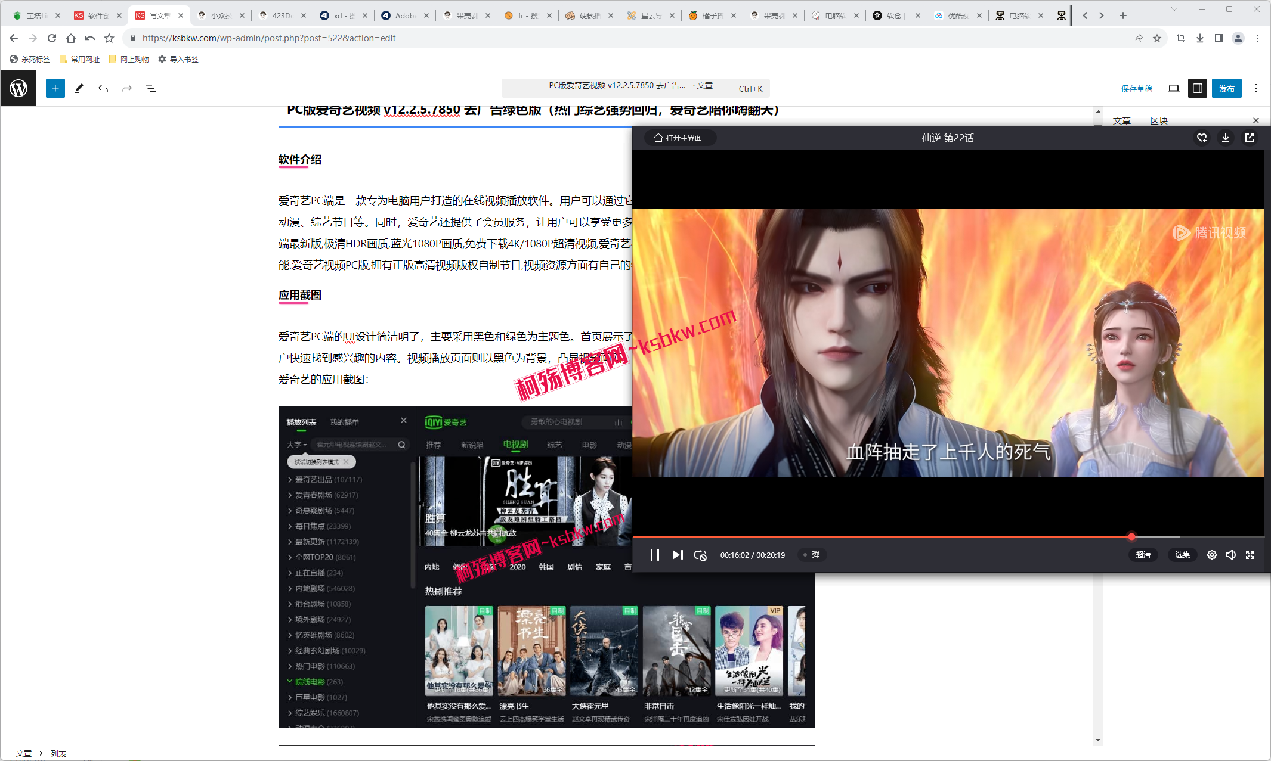This screenshot has height=761, width=1271.
Task: Click the 列表 breadcrumb at the bottom
Action: pyautogui.click(x=58, y=753)
